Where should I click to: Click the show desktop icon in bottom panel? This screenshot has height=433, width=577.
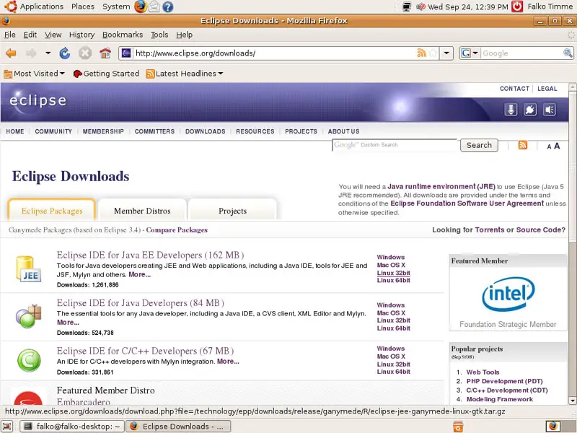(6, 427)
